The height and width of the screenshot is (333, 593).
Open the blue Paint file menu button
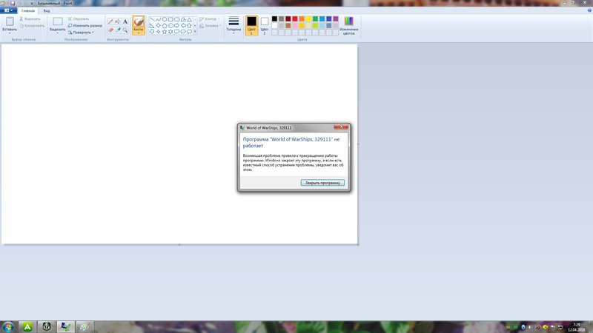8,10
